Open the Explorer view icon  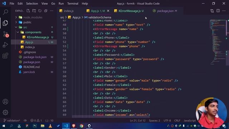[x=5, y=23]
